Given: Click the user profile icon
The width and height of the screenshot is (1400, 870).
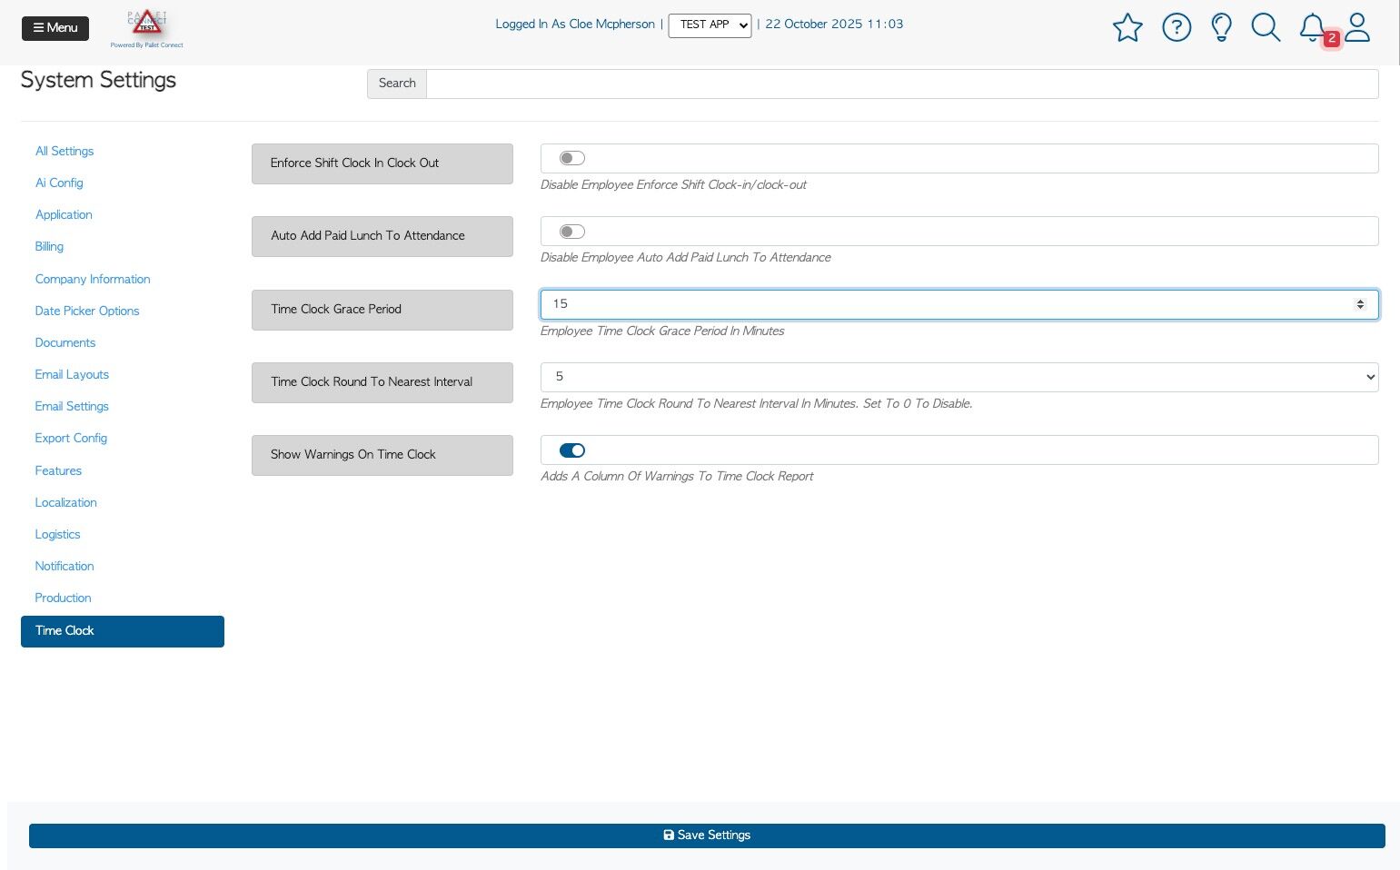Looking at the screenshot, I should pyautogui.click(x=1357, y=27).
